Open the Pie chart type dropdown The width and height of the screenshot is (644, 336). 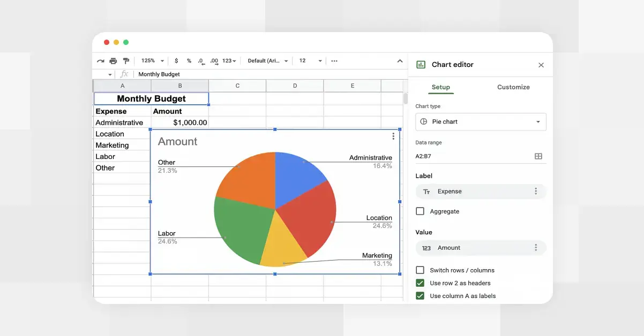480,121
